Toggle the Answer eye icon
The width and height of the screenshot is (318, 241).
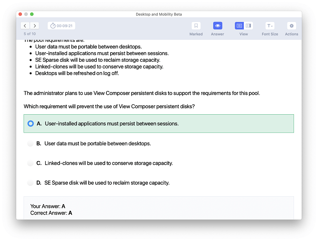click(x=218, y=26)
